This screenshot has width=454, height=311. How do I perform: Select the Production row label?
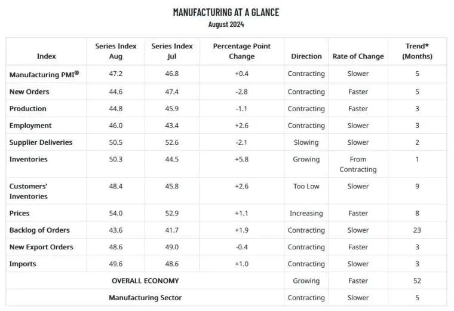[x=27, y=109]
